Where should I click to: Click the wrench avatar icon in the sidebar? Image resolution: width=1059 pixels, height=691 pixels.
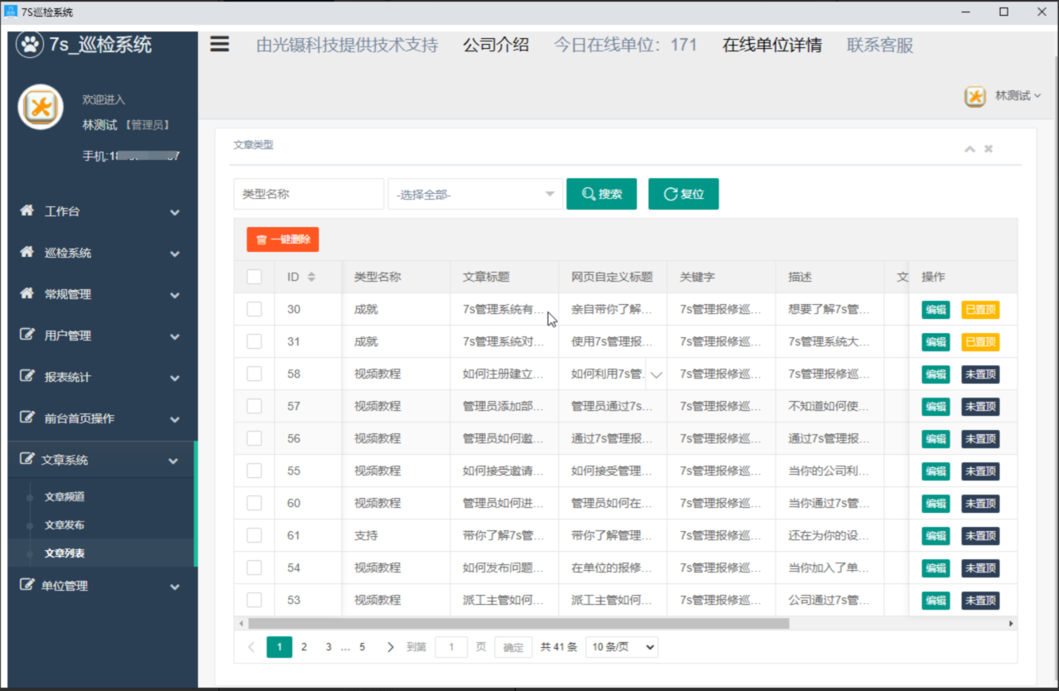coord(41,107)
